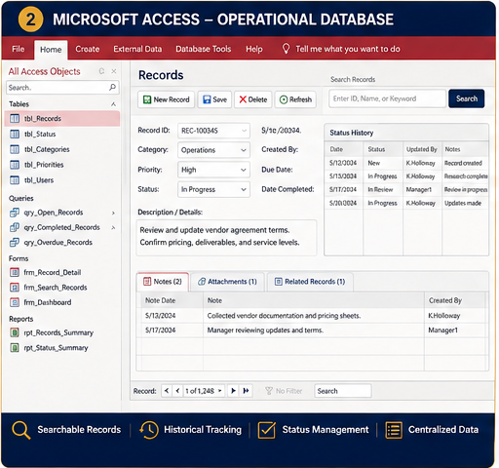Image resolution: width=499 pixels, height=468 pixels.
Task: Open the Database Tools tab
Action: (x=204, y=49)
